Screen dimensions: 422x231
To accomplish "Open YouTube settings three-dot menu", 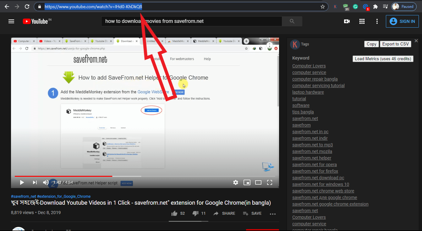I will point(377,21).
